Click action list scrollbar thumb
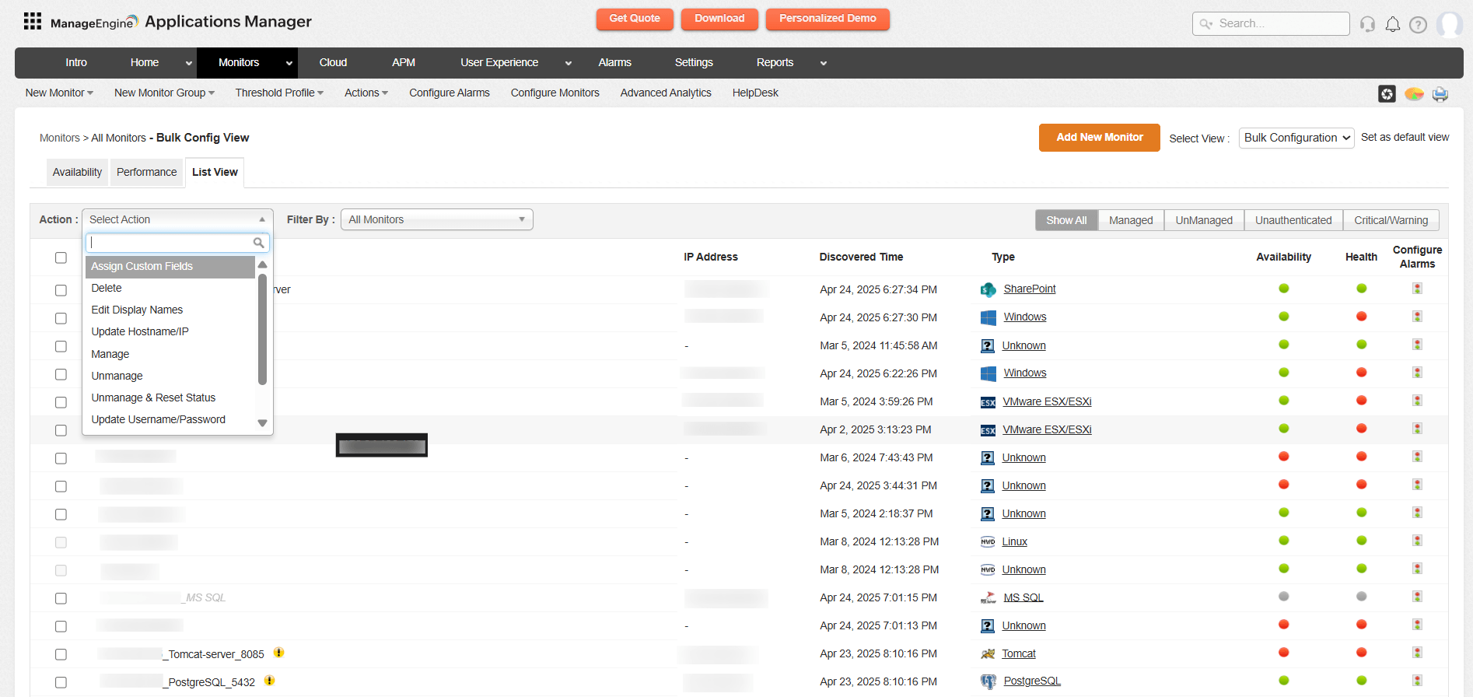The height and width of the screenshot is (697, 1473). click(262, 329)
